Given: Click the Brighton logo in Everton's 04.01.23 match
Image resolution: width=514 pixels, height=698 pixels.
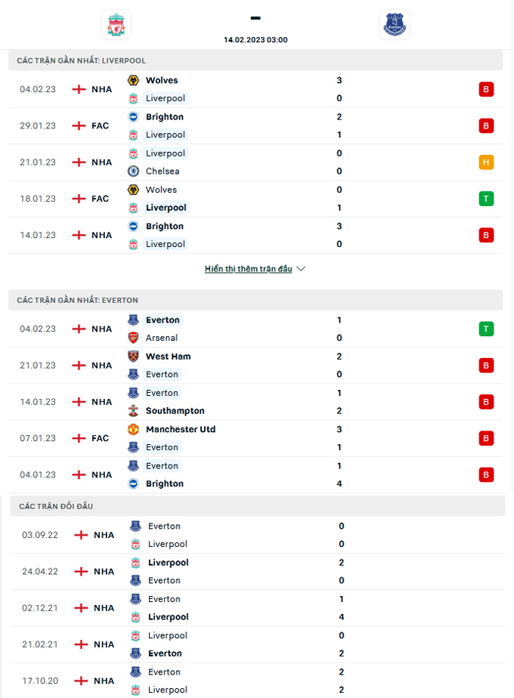Looking at the screenshot, I should (x=133, y=484).
